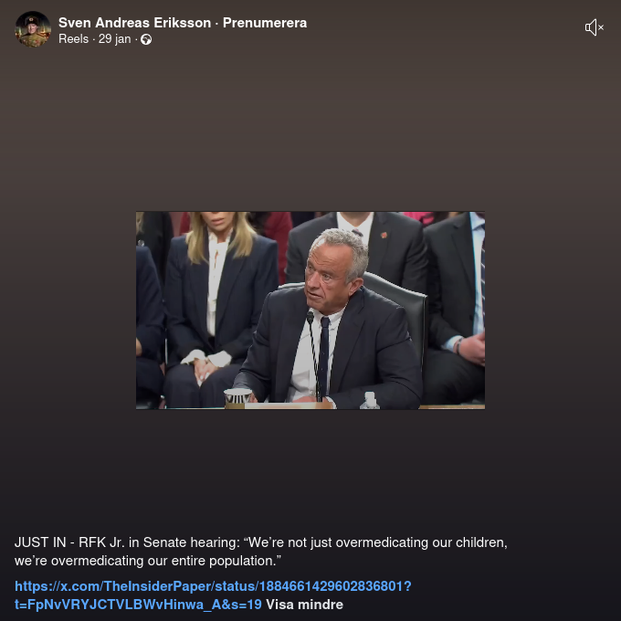Screen dimensions: 621x621
Task: Click the second line of the x.com URL
Action: point(138,605)
